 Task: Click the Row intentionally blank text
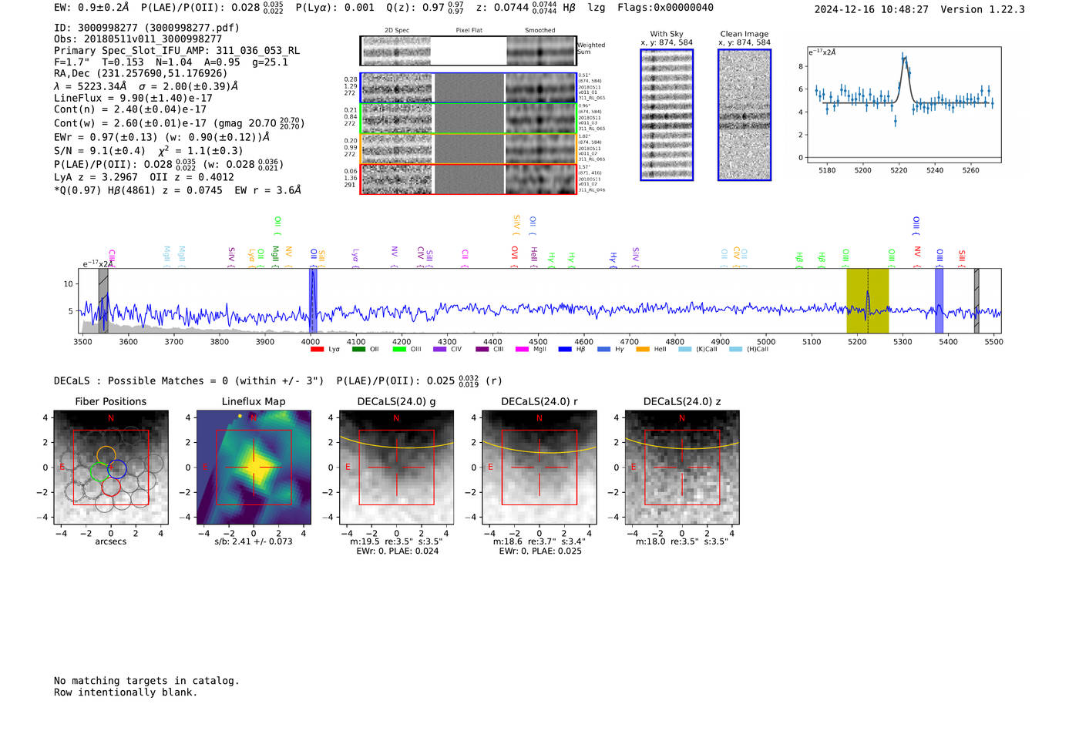point(126,692)
